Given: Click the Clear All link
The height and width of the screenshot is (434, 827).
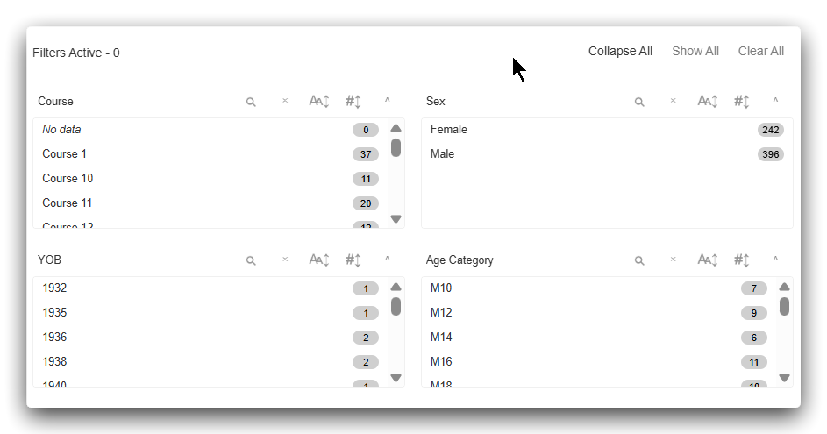Looking at the screenshot, I should (760, 52).
